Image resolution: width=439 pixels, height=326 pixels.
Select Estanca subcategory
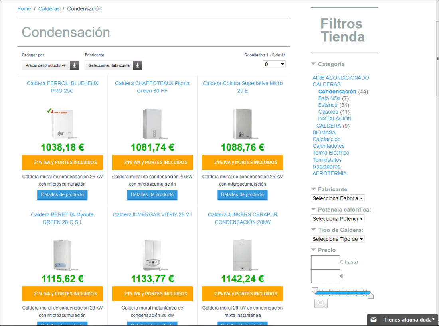coord(328,105)
